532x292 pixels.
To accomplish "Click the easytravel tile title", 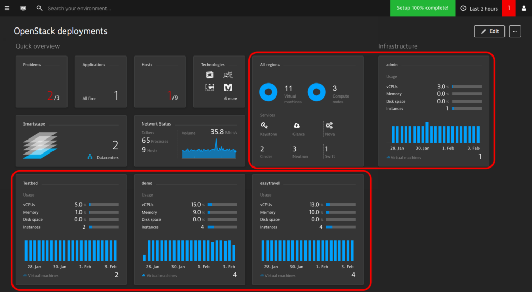I will (x=270, y=183).
